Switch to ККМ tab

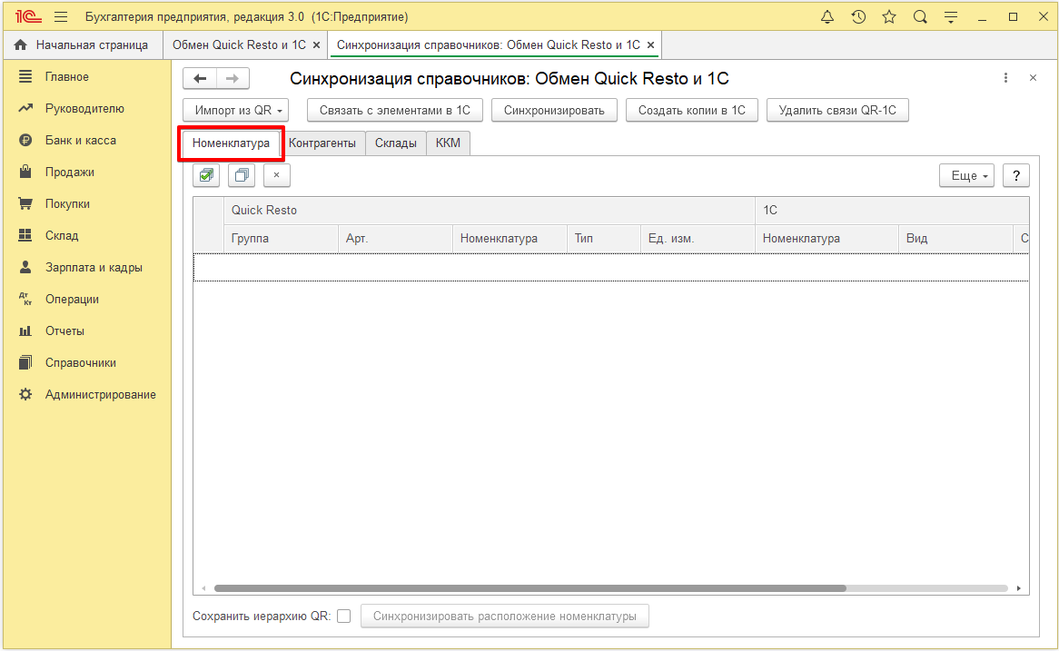click(448, 143)
